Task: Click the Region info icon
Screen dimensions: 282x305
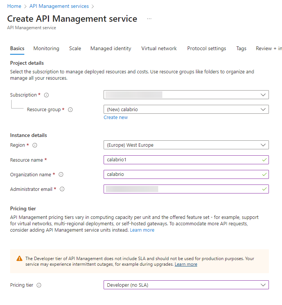Action: click(35, 145)
